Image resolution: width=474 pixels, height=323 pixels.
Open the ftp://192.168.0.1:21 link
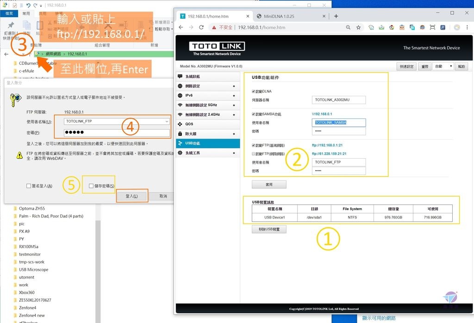(327, 145)
